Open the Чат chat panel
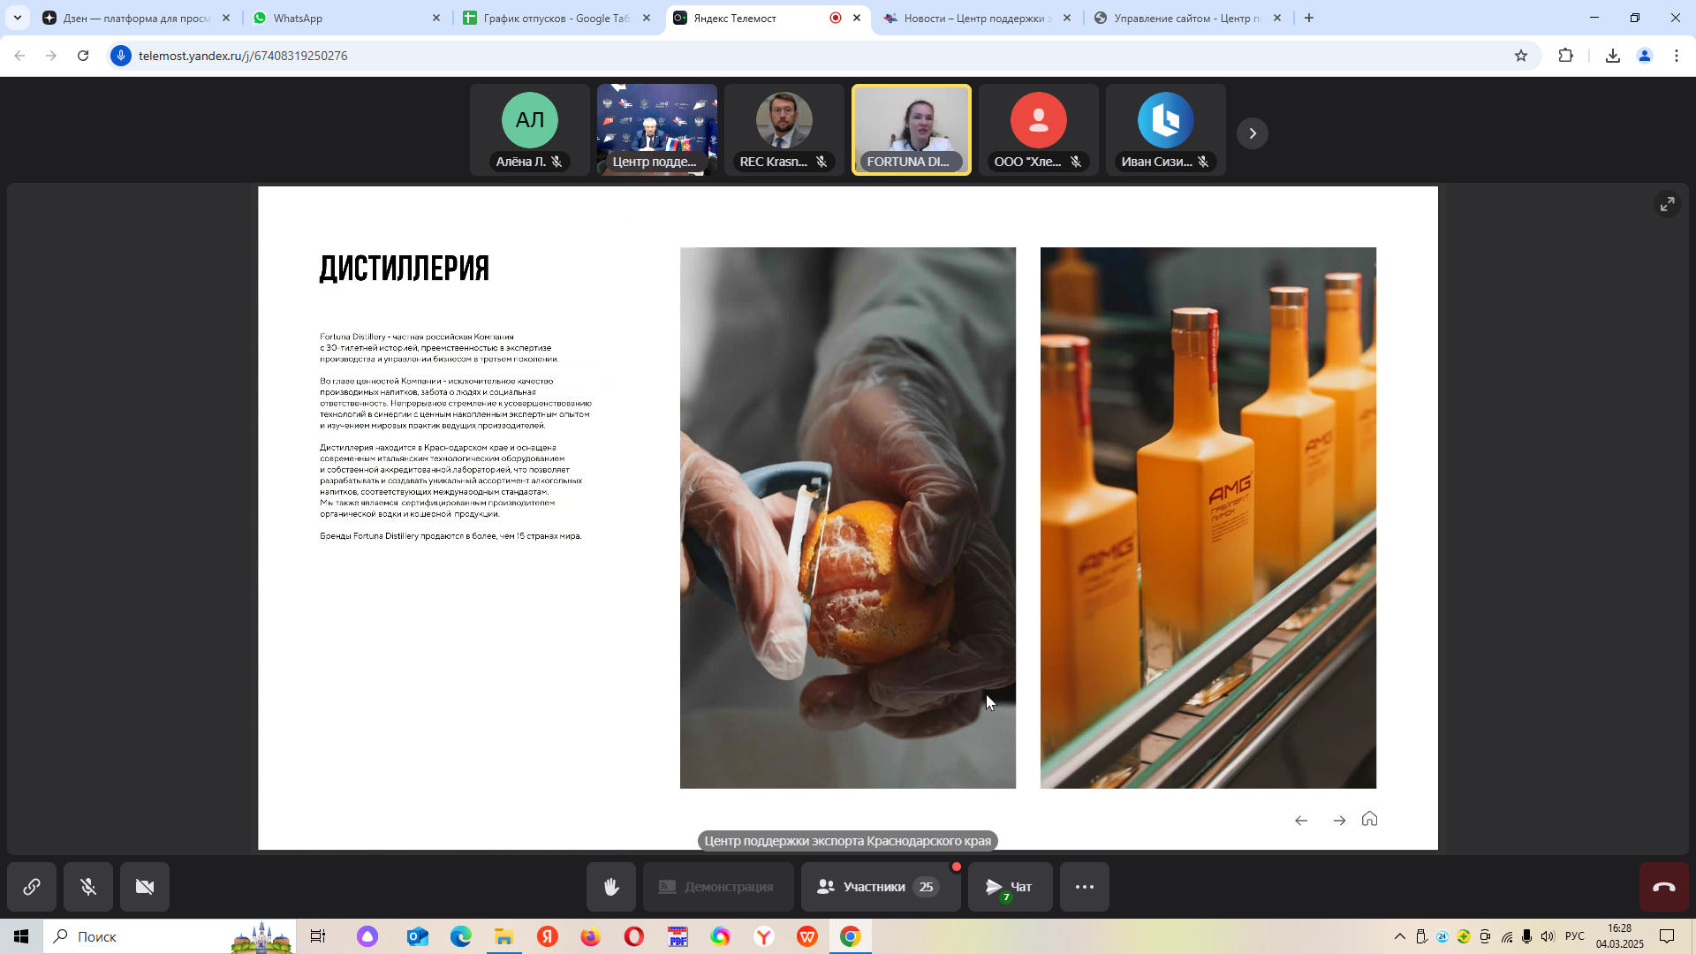 point(1010,887)
